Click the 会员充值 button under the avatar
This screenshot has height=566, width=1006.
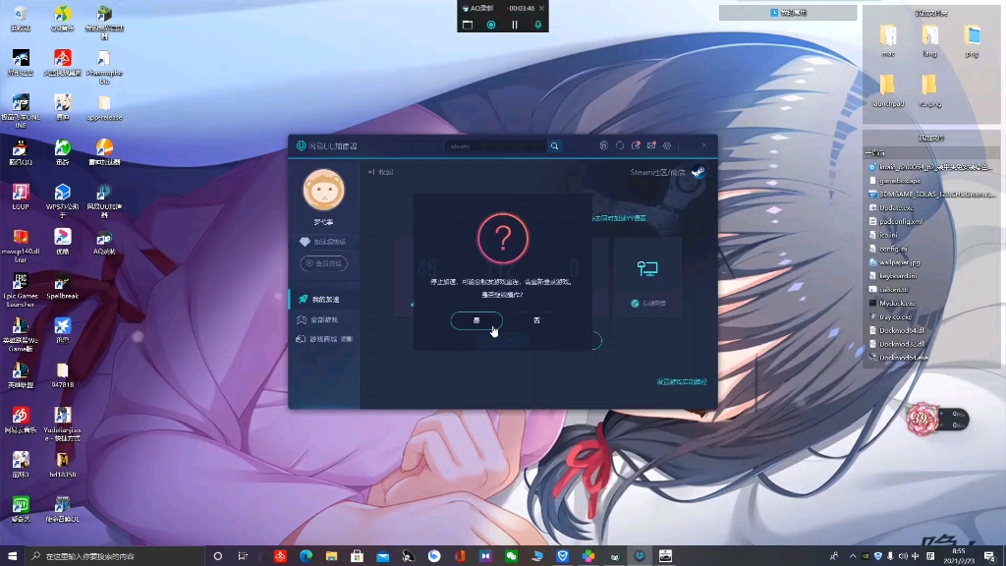coord(324,263)
